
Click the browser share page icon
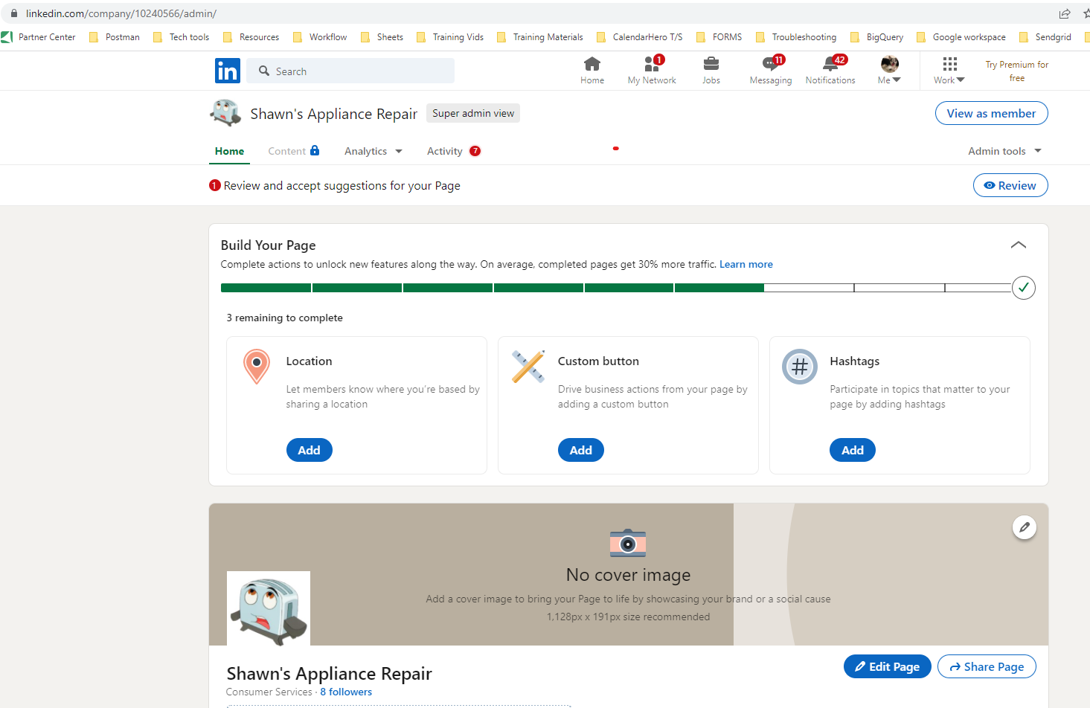tap(1065, 13)
